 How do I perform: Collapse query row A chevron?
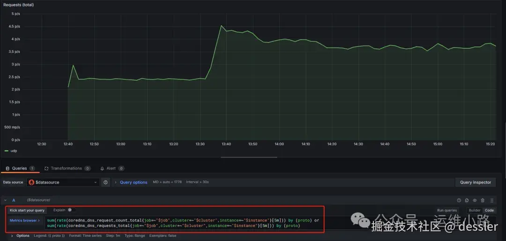tap(6, 200)
